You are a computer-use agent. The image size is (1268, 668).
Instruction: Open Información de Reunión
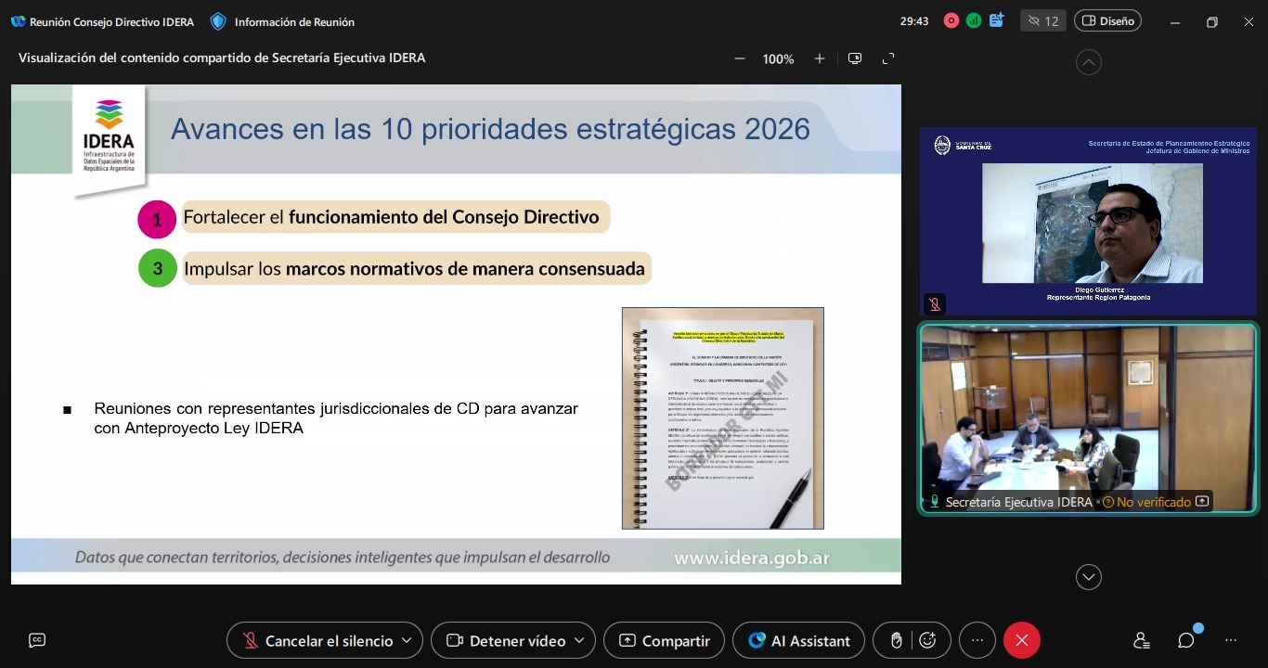pyautogui.click(x=283, y=21)
